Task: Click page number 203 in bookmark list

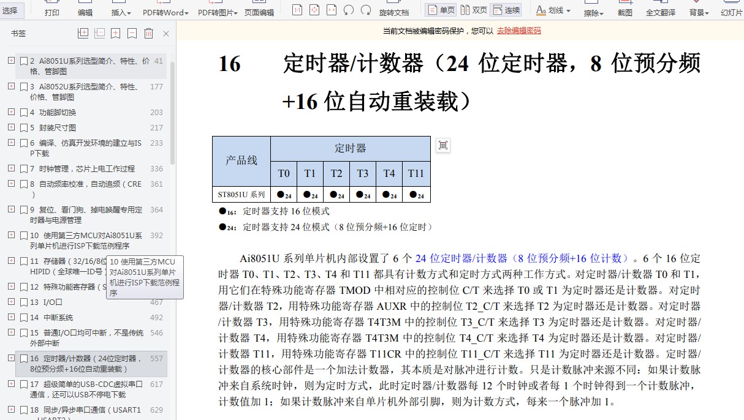Action: pyautogui.click(x=156, y=112)
